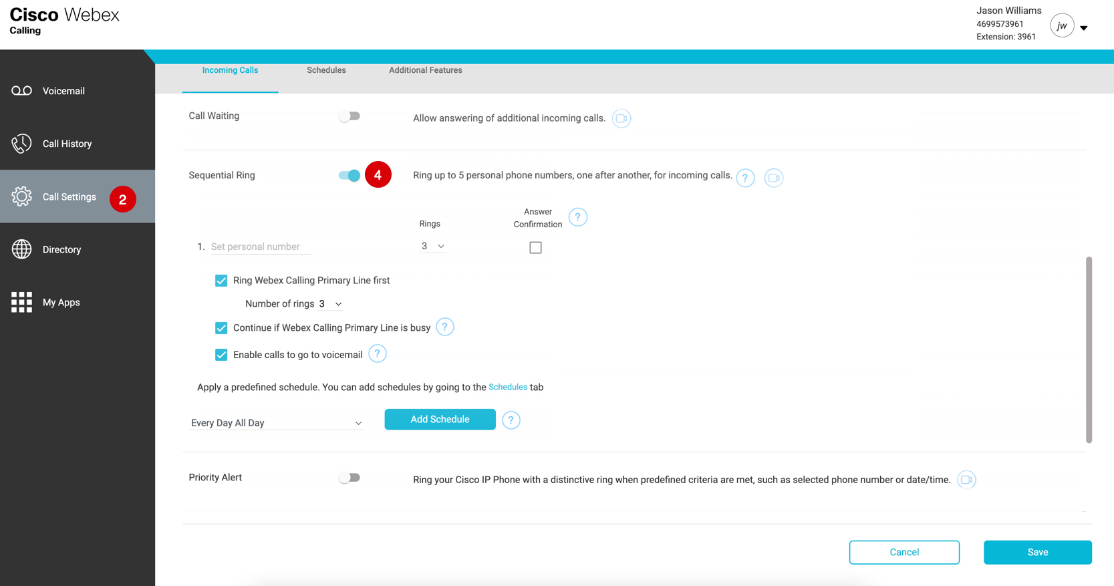
Task: Click the Add Schedule button
Action: (x=440, y=420)
